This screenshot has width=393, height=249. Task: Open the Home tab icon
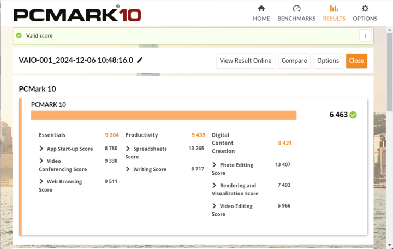coord(261,9)
